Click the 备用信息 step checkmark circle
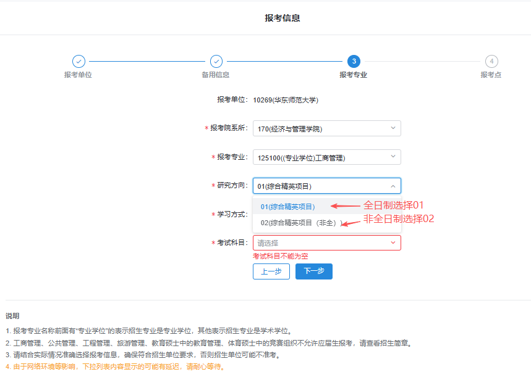The width and height of the screenshot is (531, 385). tap(216, 62)
